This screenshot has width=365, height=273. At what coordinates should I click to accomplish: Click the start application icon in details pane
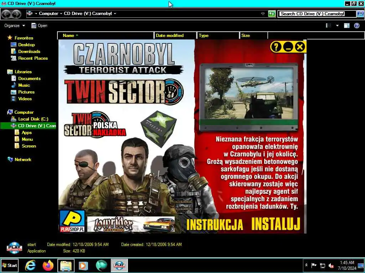[14, 248]
